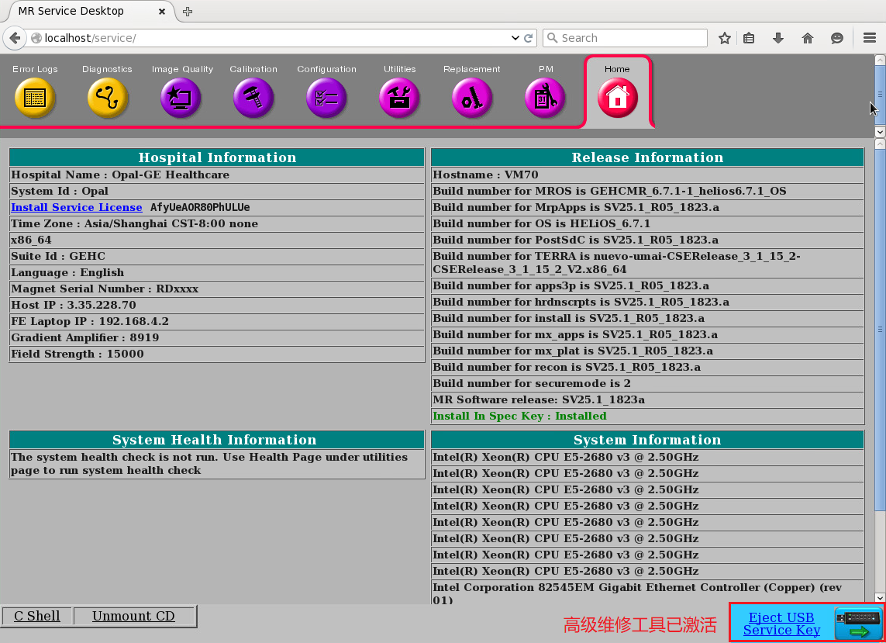Click the Utilities toolbox icon
The width and height of the screenshot is (886, 643).
tap(399, 98)
